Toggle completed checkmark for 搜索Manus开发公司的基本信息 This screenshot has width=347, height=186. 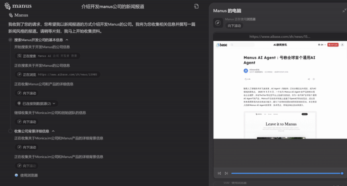[x=10, y=40]
